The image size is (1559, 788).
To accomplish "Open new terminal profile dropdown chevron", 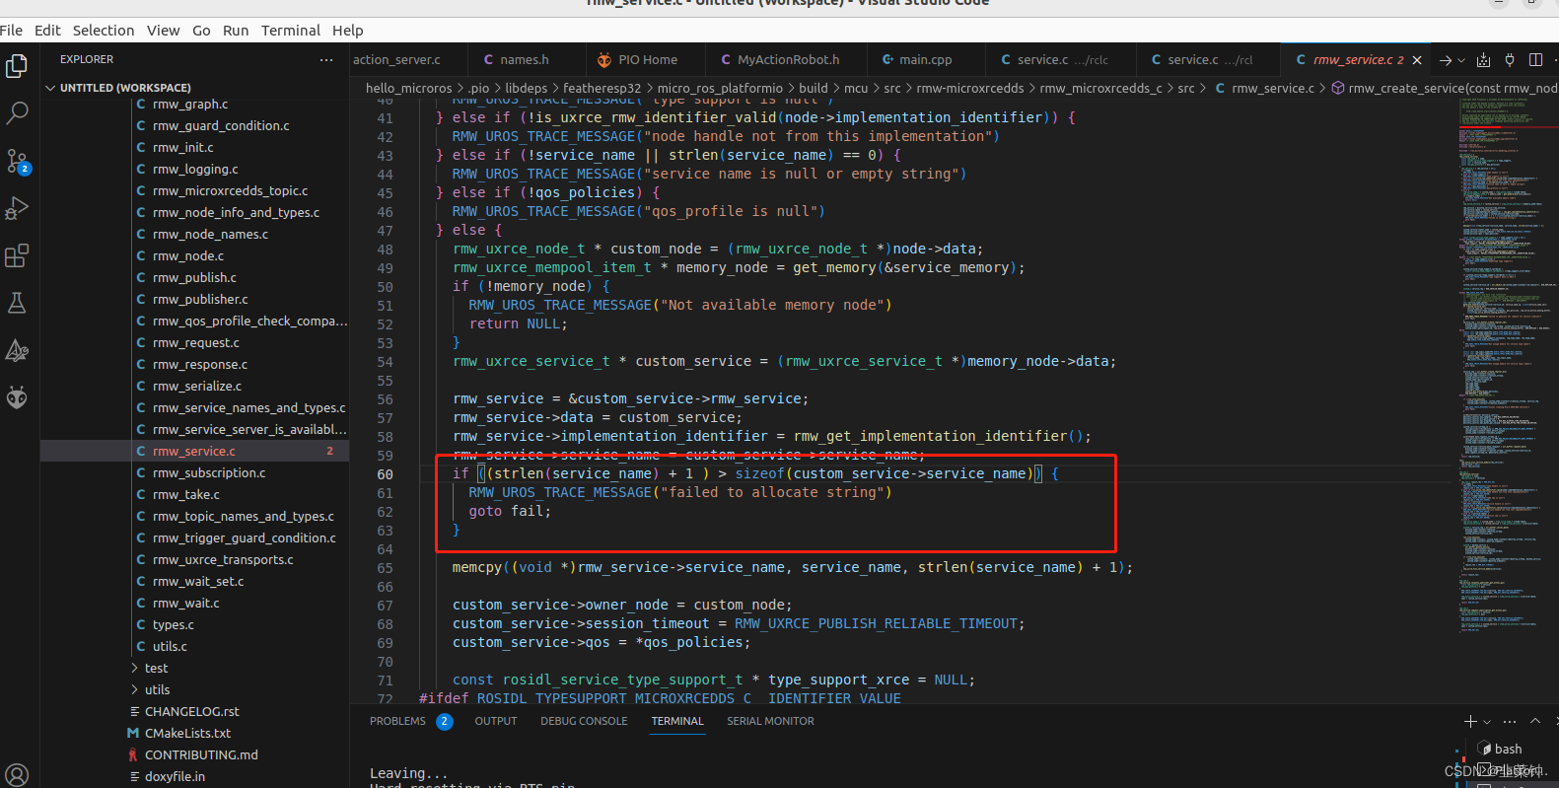I will [x=1487, y=722].
